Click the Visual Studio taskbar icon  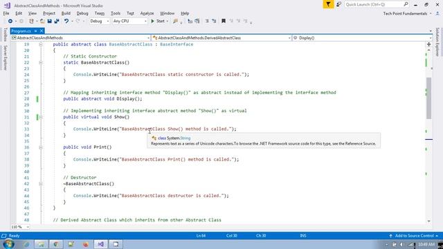[100, 244]
